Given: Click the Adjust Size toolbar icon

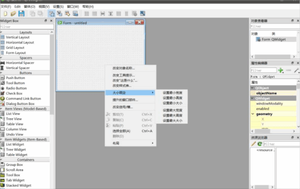Looking at the screenshot, I should point(142,13).
